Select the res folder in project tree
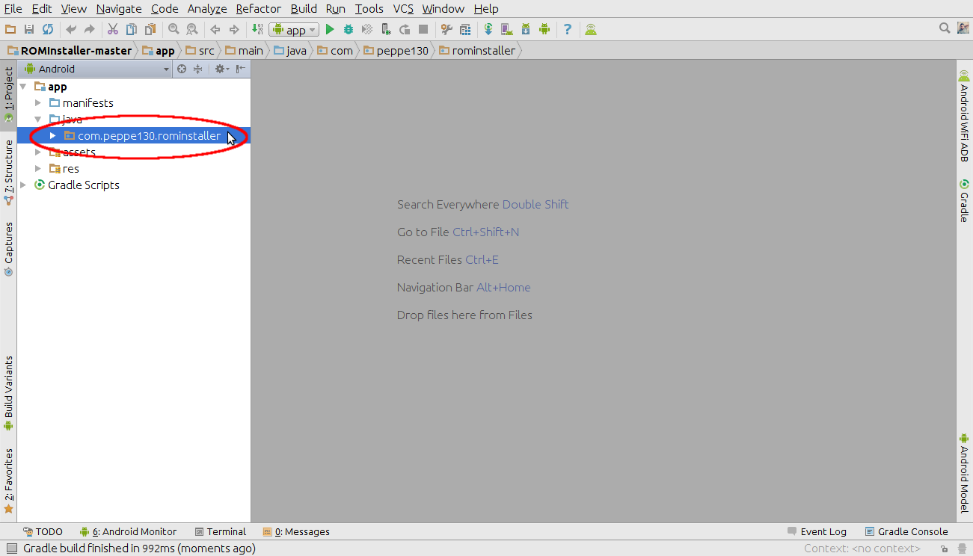The width and height of the screenshot is (973, 556). 70,169
